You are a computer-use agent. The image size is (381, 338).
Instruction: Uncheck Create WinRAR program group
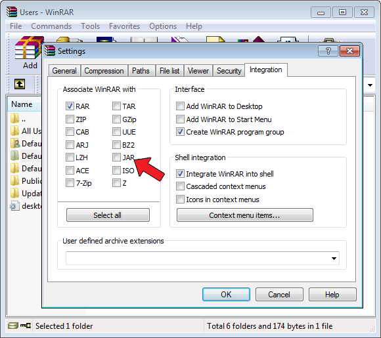tap(180, 132)
